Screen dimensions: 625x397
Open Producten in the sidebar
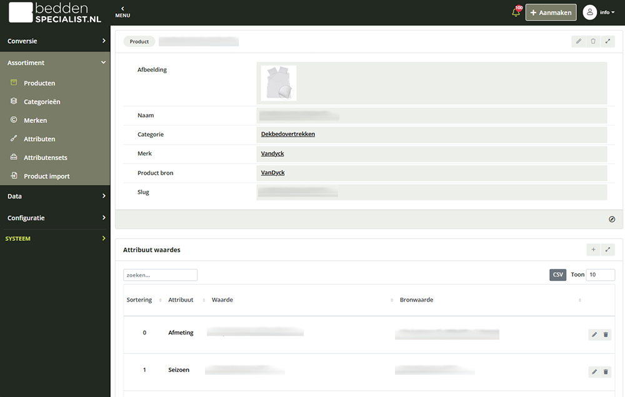click(x=39, y=83)
